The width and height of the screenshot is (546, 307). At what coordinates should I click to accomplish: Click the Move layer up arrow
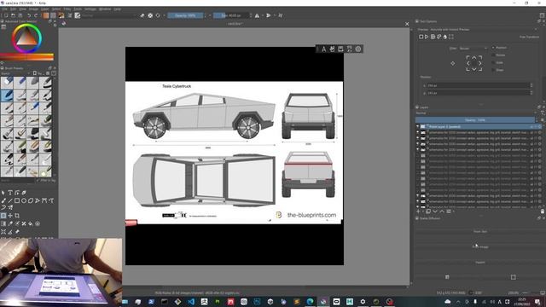pyautogui.click(x=442, y=211)
